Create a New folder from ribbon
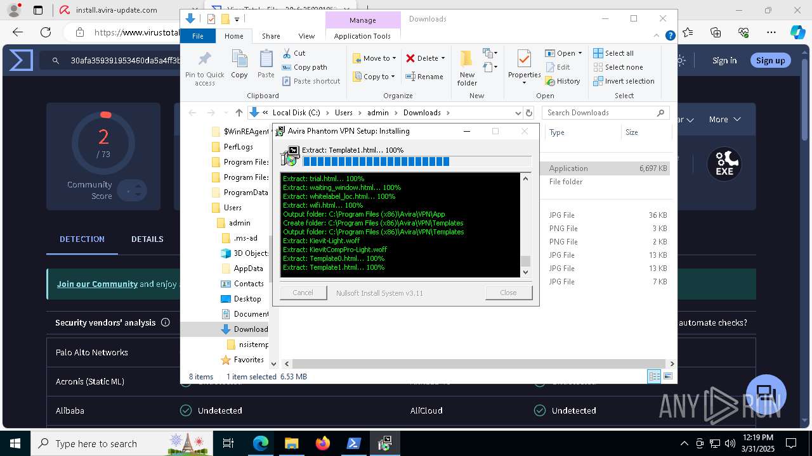This screenshot has height=456, width=812. [x=467, y=68]
